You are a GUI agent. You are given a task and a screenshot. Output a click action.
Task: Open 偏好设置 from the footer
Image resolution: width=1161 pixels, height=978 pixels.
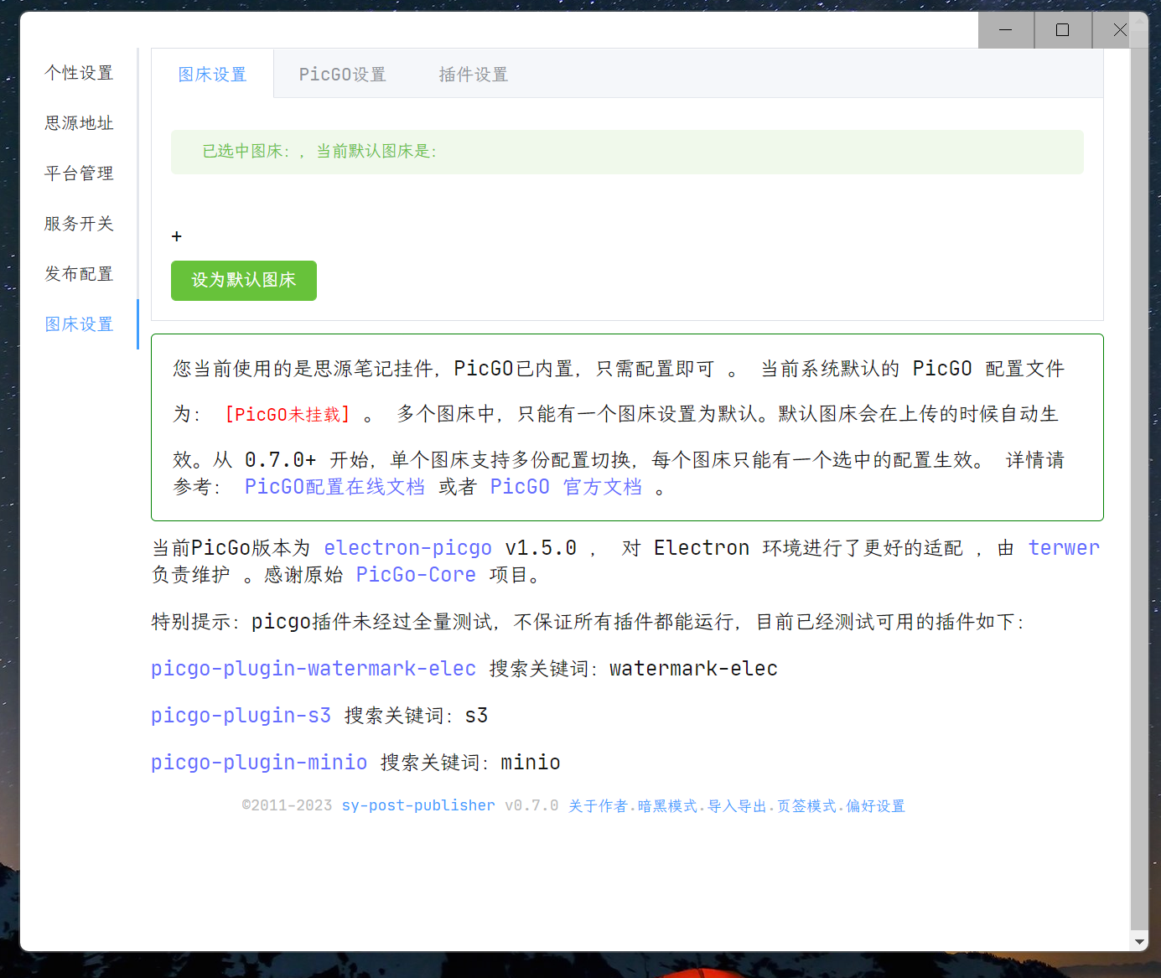875,806
